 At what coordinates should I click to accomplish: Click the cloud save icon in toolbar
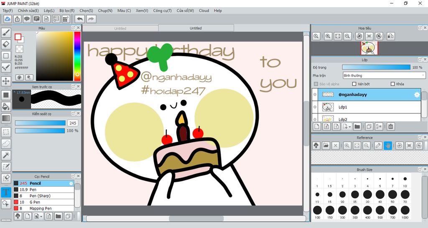click(8, 19)
